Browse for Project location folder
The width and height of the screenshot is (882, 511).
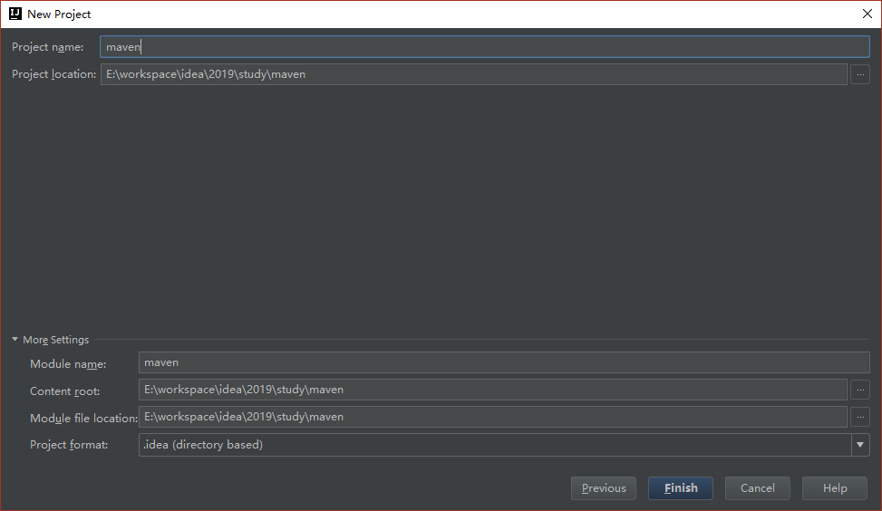point(860,74)
